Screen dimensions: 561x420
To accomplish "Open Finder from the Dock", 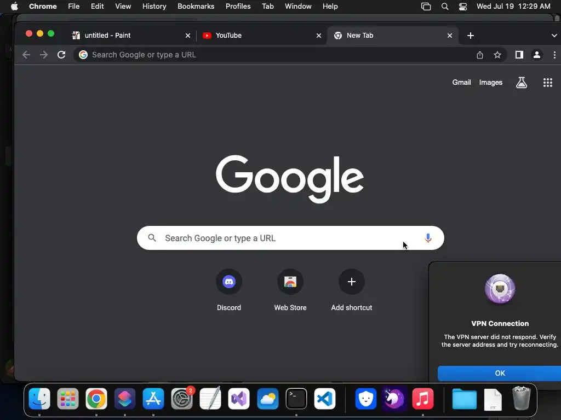I will click(x=39, y=399).
